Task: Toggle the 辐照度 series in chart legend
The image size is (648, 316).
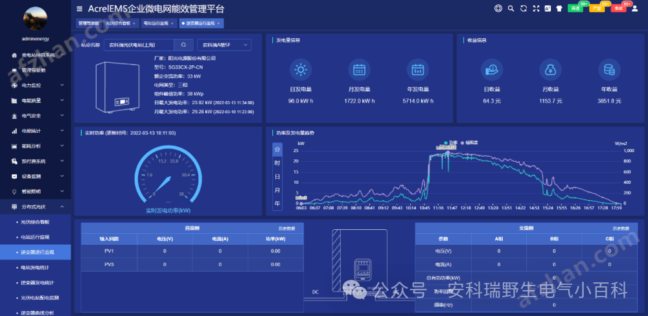Action: [469, 142]
